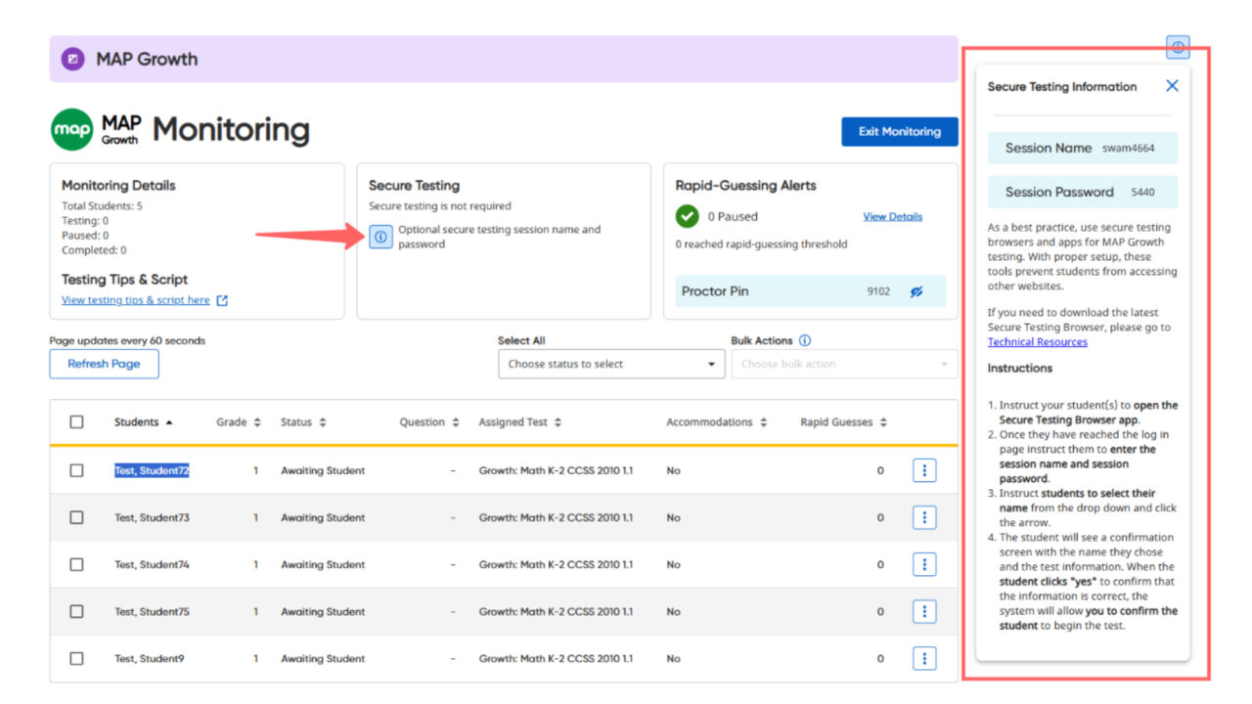Click the Test, Student75 name
The image size is (1252, 704).
(152, 611)
